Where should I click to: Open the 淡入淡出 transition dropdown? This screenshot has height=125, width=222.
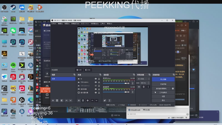(143, 79)
